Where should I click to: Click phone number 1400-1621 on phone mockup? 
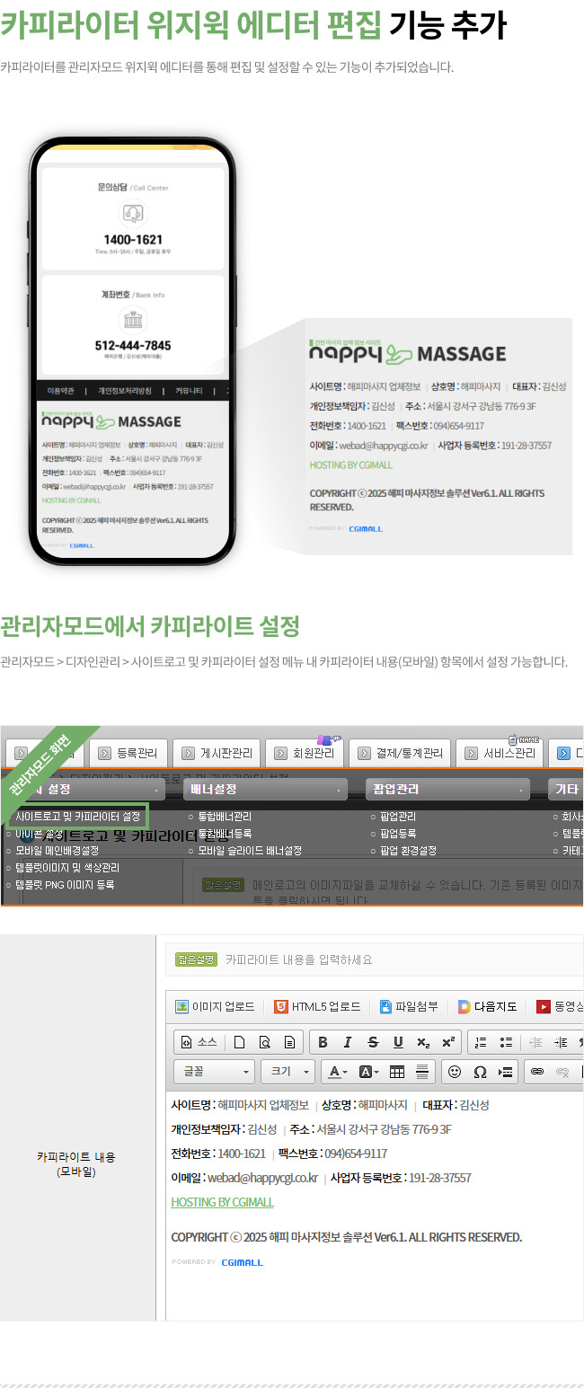[133, 239]
